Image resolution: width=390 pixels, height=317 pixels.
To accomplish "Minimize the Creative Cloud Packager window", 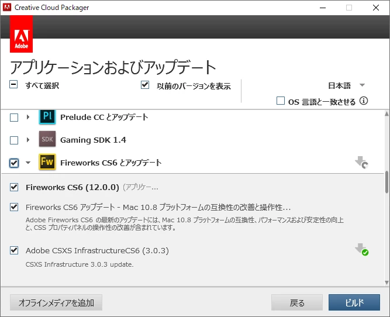I will (x=323, y=8).
